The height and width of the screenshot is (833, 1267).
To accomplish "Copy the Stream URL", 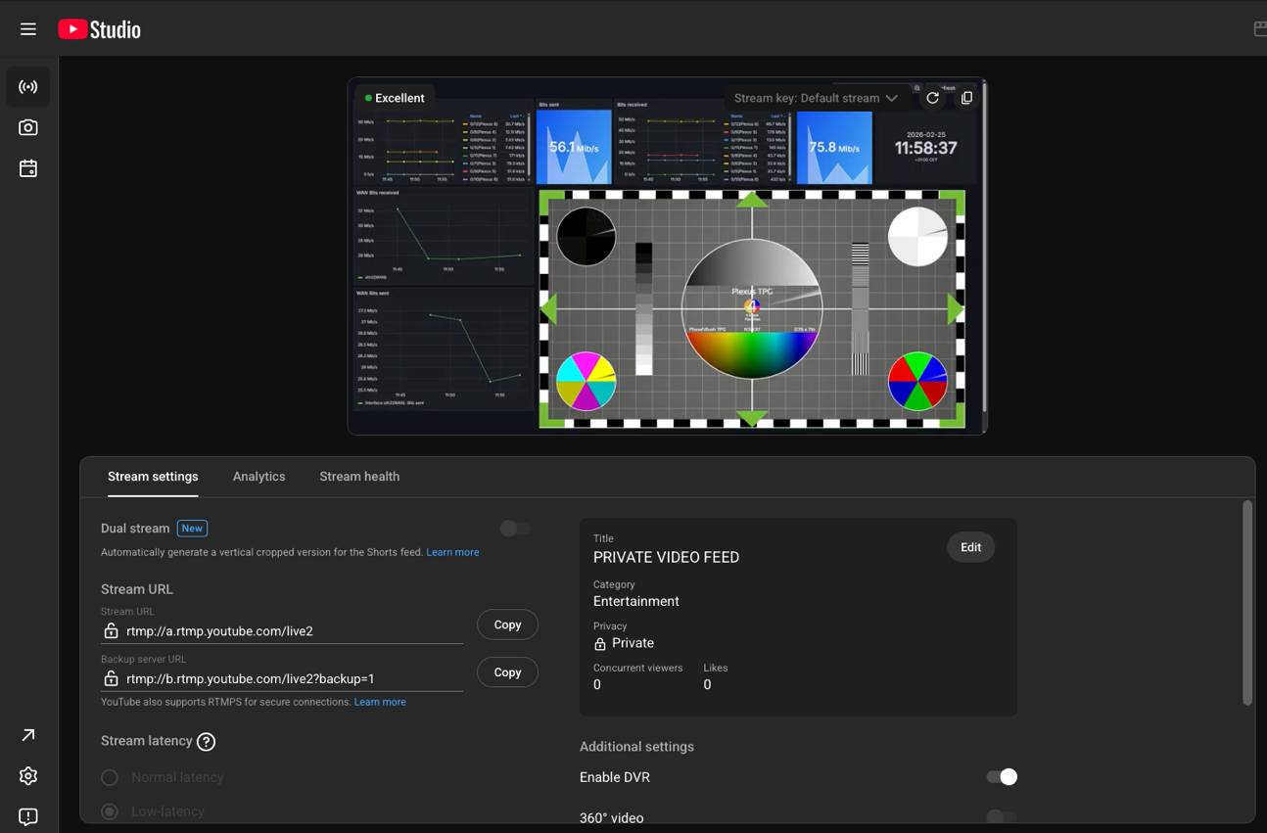I will coord(507,625).
